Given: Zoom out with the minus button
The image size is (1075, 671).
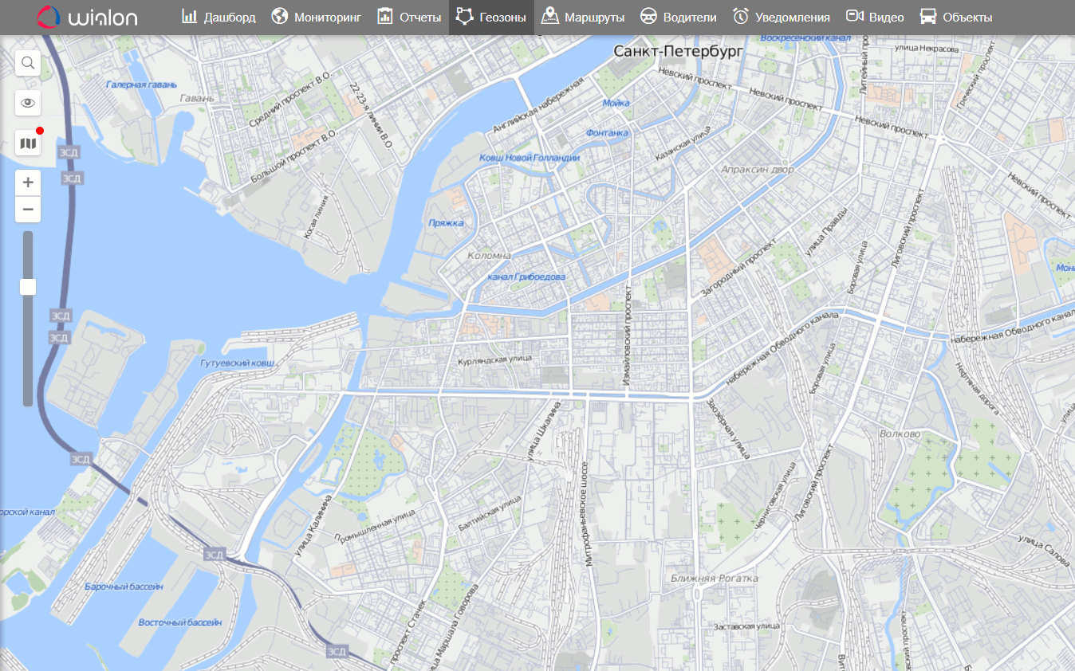Looking at the screenshot, I should pos(28,210).
